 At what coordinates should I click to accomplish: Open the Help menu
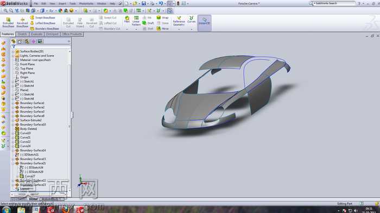click(112, 4)
